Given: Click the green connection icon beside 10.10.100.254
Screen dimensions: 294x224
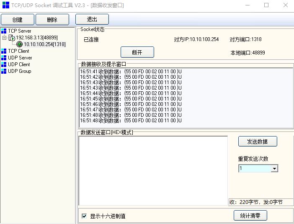Looking at the screenshot, I should coord(20,44).
